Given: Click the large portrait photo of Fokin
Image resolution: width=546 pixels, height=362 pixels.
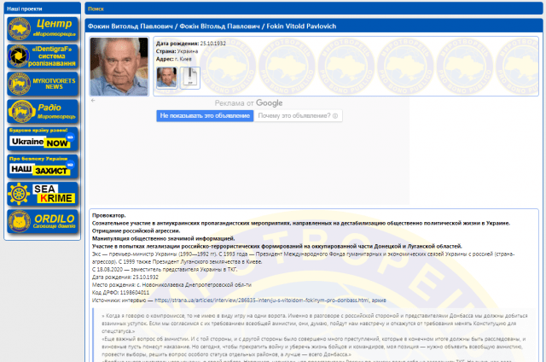Looking at the screenshot, I should (119, 67).
